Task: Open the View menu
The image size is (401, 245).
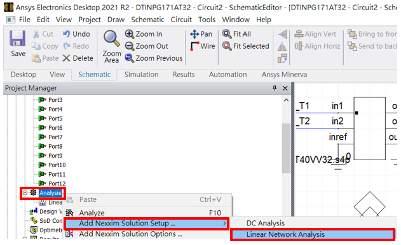Action: (x=64, y=20)
